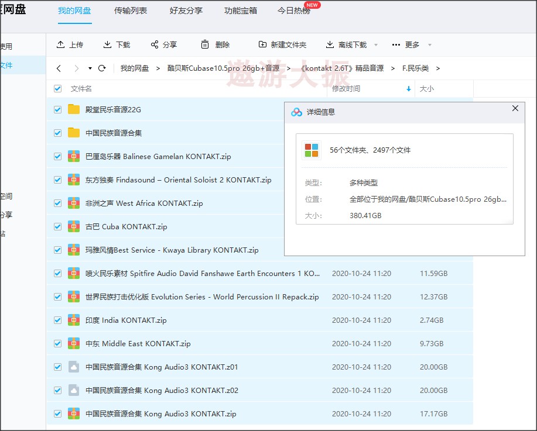Click the download icon in toolbar
The width and height of the screenshot is (537, 431).
(x=107, y=45)
